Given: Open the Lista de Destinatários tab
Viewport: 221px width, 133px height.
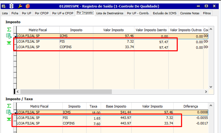Looking at the screenshot, I should [110, 13].
